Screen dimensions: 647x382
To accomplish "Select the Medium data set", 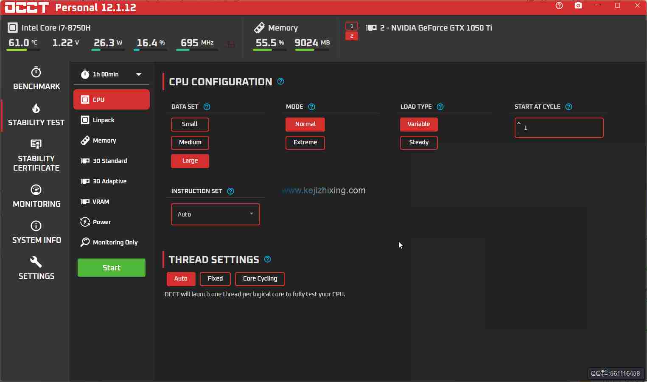I will [x=190, y=143].
